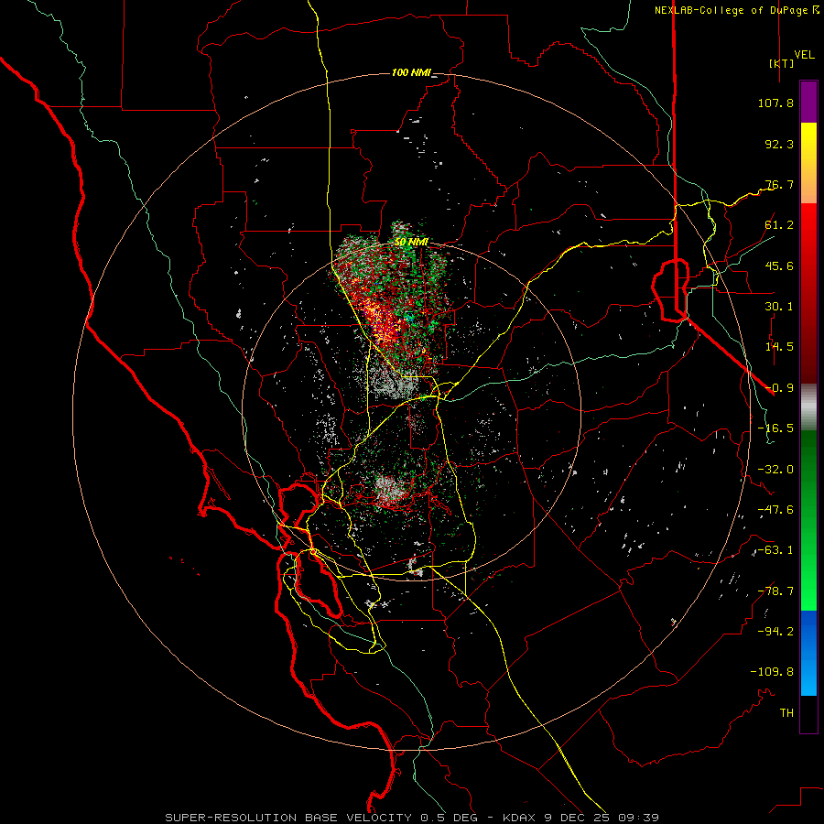Click the TH legend label

point(786,713)
